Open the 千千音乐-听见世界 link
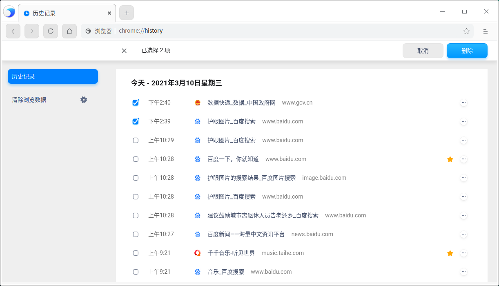 point(231,253)
